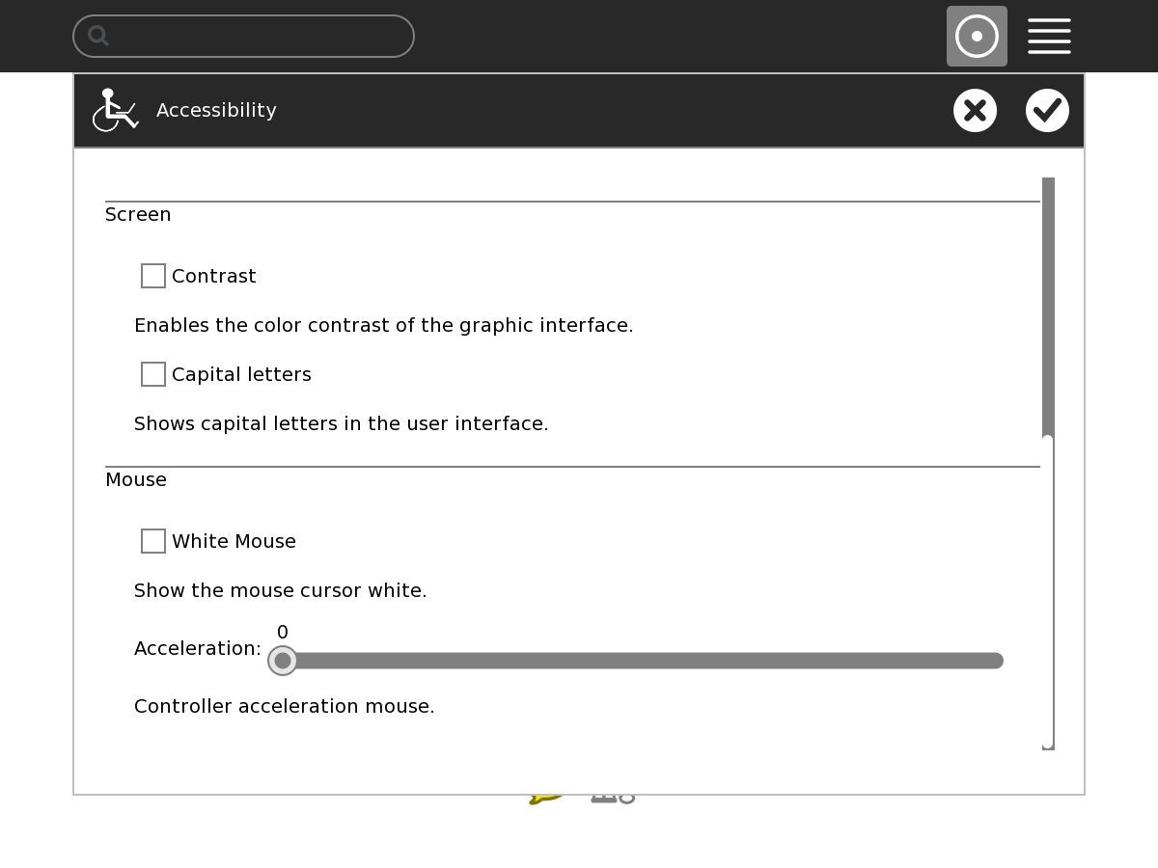Click the Acceleration slider handle

click(x=282, y=661)
